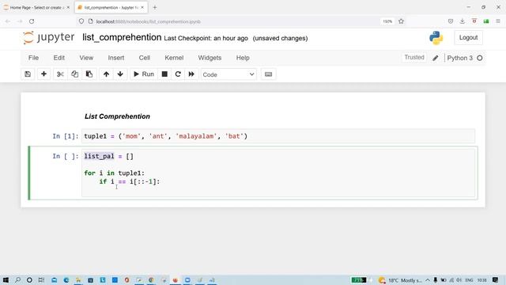506x285 pixels.
Task: Copy selected cells icon
Action: 74,74
